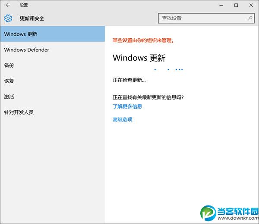Close the 设置 window
259x224 pixels.
pyautogui.click(x=251, y=5)
